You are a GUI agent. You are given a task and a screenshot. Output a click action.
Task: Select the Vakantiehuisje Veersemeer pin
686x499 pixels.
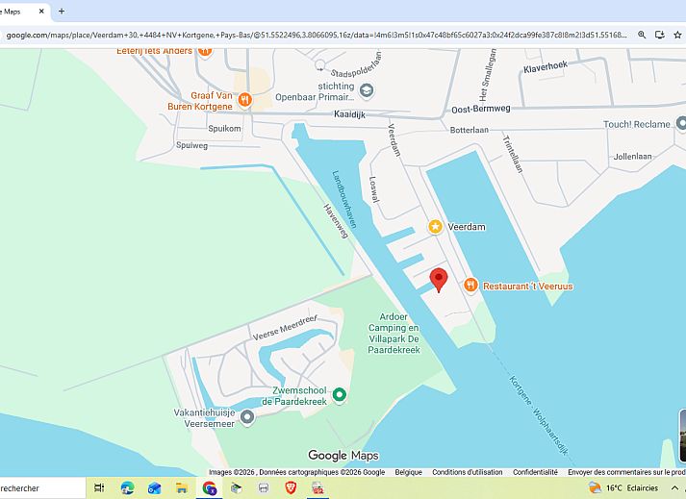pos(247,416)
